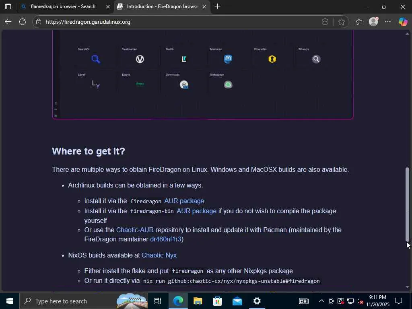Open the firedragon AUR package link
The height and width of the screenshot is (309, 412).
[x=184, y=201]
